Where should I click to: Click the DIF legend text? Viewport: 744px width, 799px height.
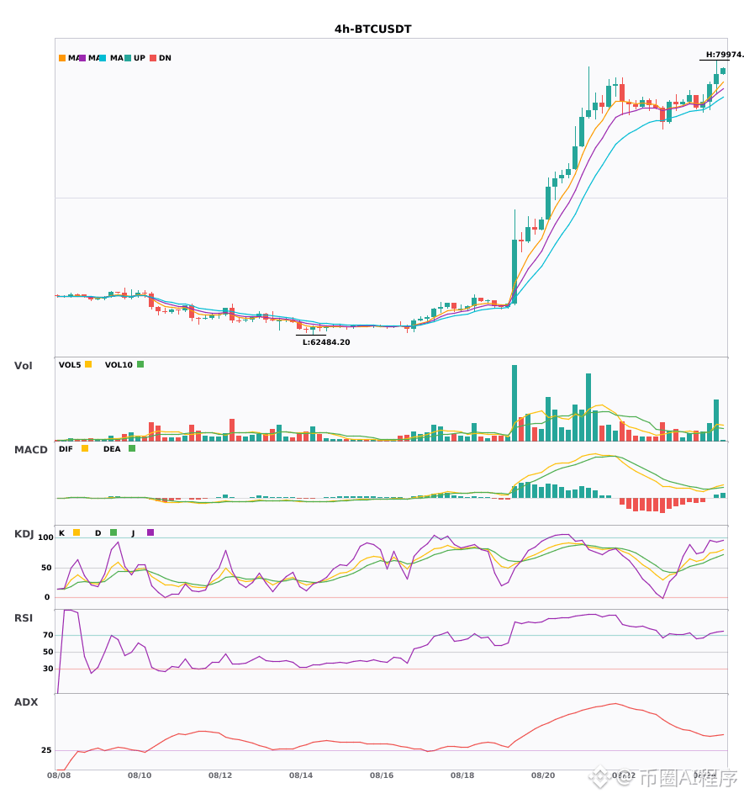tap(66, 449)
